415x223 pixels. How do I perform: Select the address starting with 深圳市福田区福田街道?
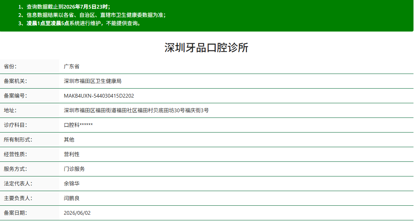[136, 110]
